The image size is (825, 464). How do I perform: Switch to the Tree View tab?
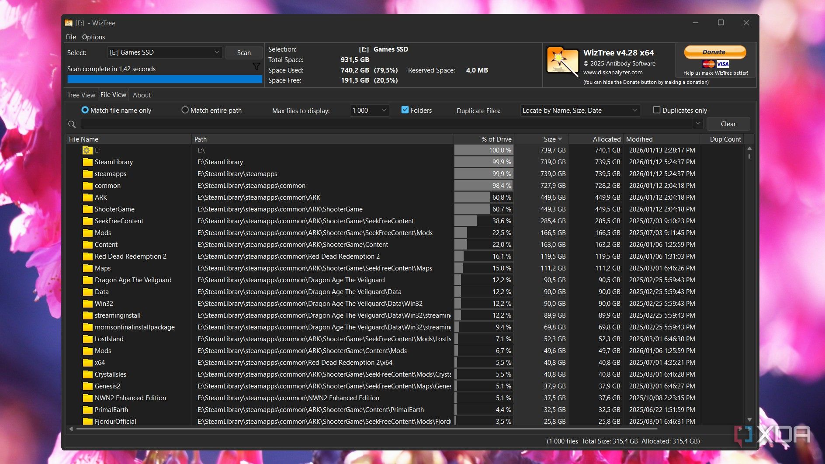[x=81, y=95]
